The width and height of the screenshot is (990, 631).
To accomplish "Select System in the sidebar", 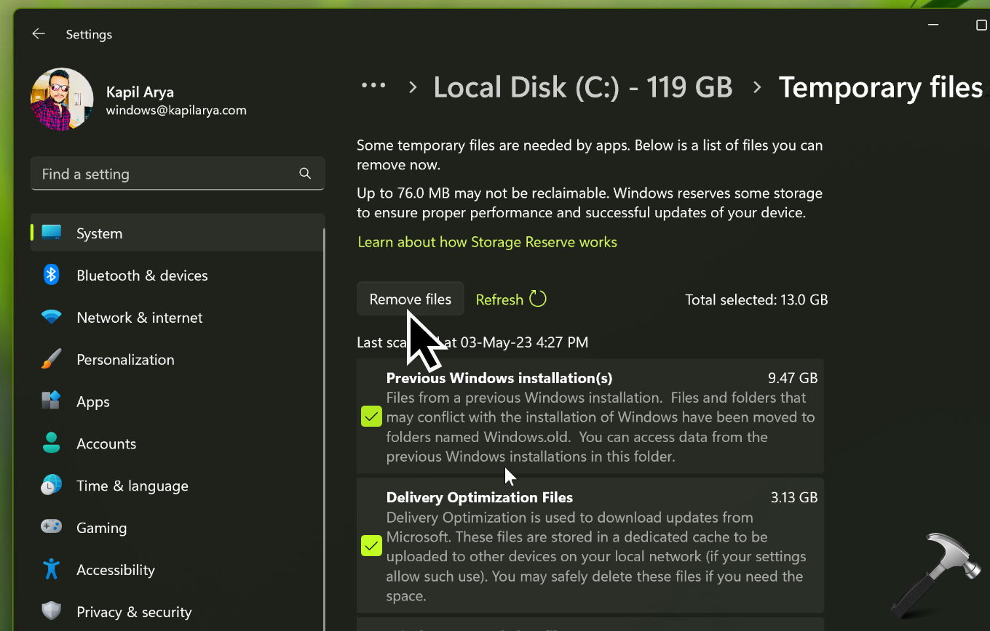I will tap(99, 233).
